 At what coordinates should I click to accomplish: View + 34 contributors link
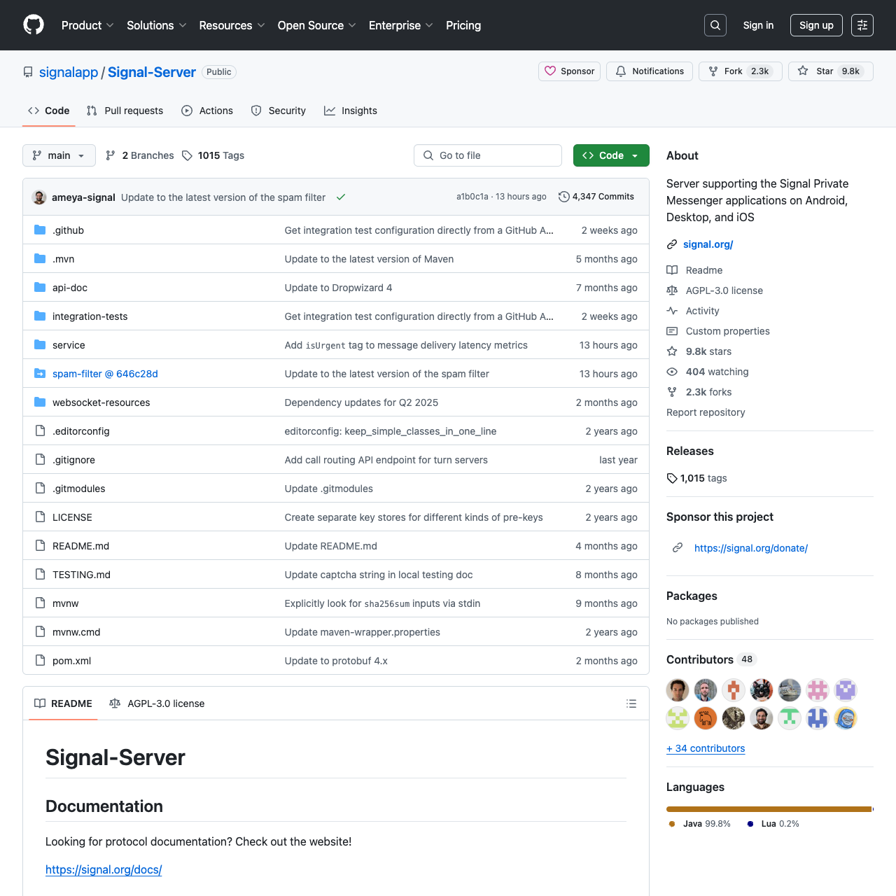click(x=706, y=748)
